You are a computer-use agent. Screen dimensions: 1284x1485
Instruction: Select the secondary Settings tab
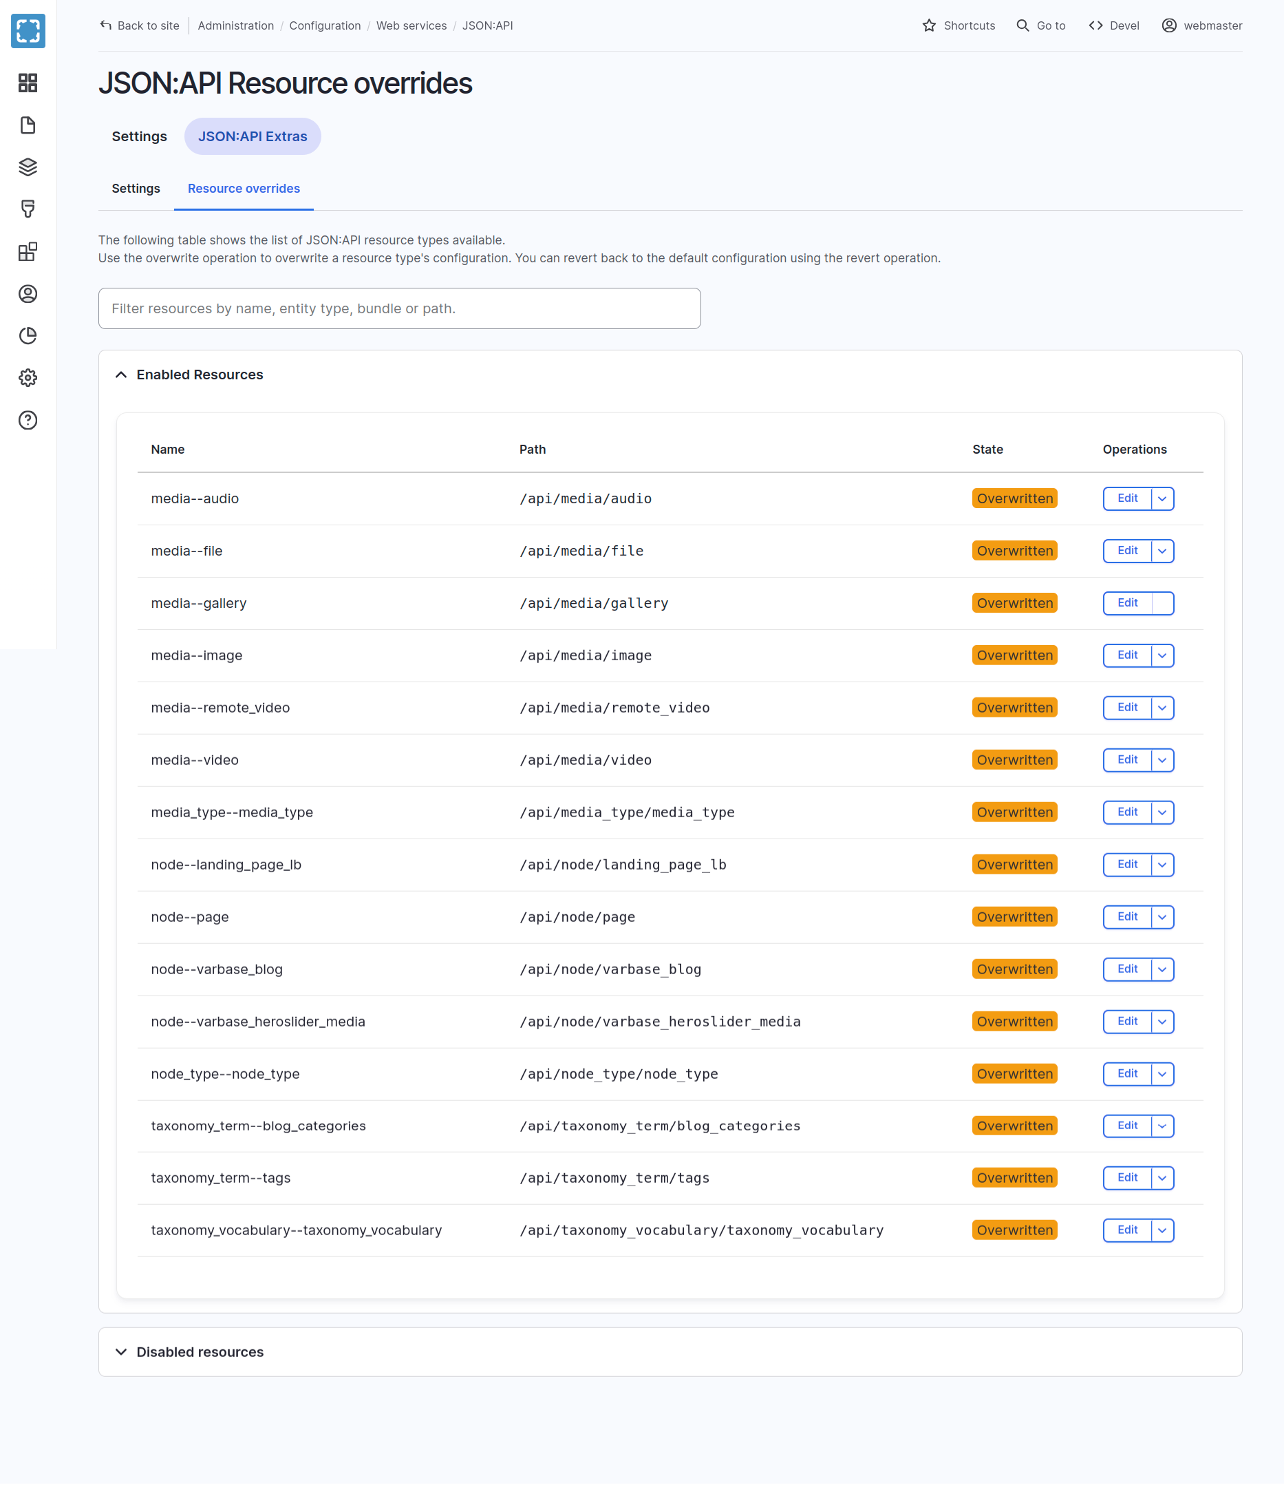tap(136, 189)
